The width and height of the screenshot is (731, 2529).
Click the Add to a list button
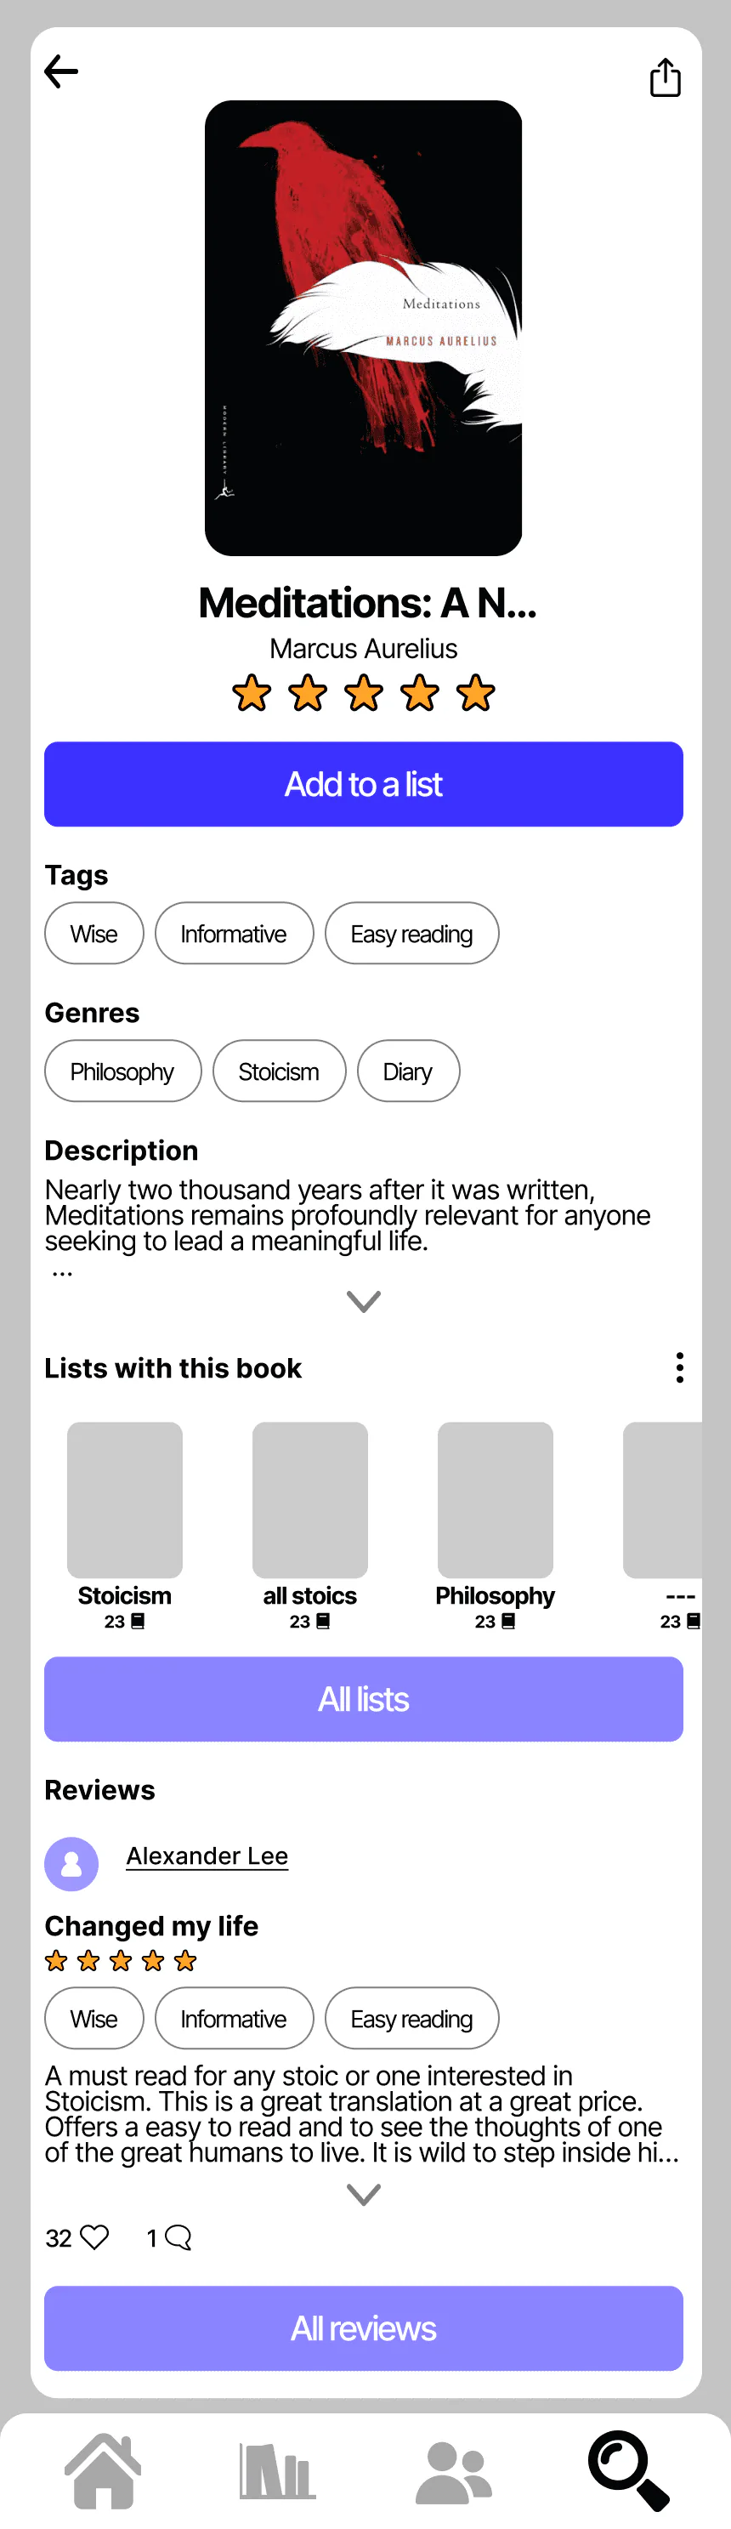363,784
